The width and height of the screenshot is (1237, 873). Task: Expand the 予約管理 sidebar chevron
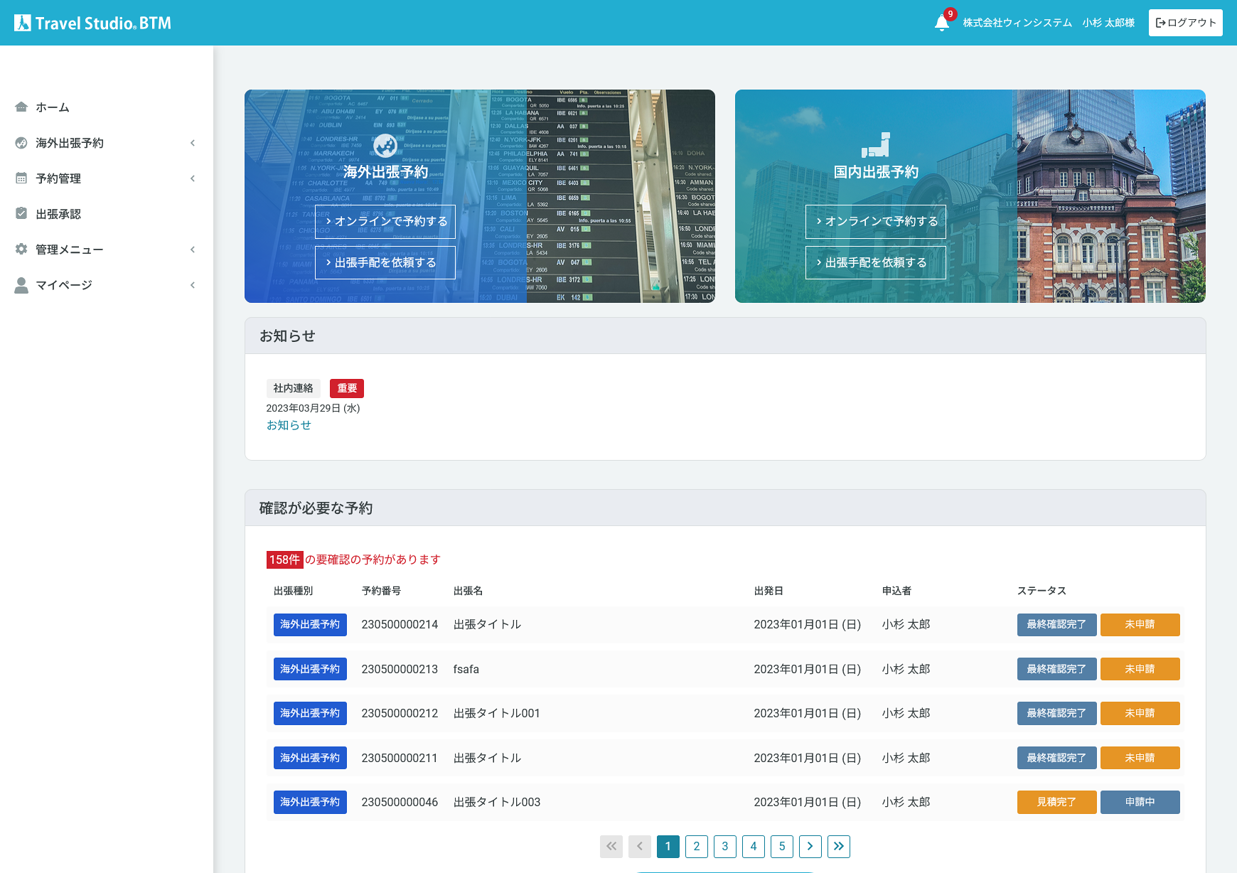(x=193, y=178)
